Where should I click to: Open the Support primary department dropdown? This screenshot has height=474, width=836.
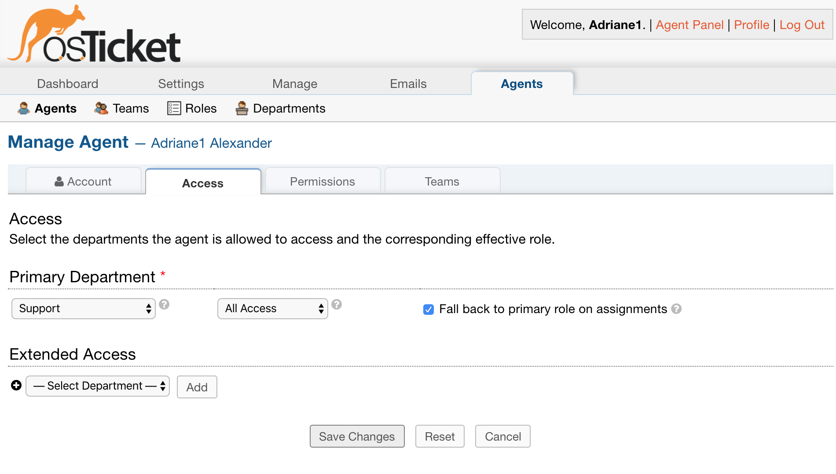84,309
